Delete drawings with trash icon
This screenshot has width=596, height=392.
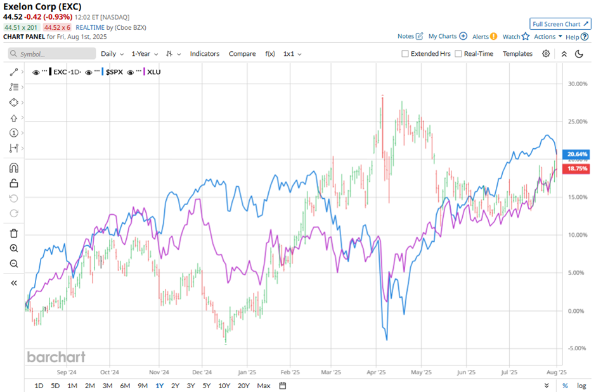(x=14, y=233)
